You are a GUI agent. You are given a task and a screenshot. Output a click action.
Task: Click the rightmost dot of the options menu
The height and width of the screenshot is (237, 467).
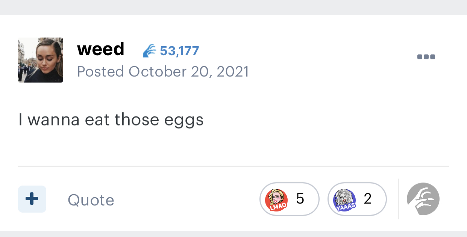[432, 57]
